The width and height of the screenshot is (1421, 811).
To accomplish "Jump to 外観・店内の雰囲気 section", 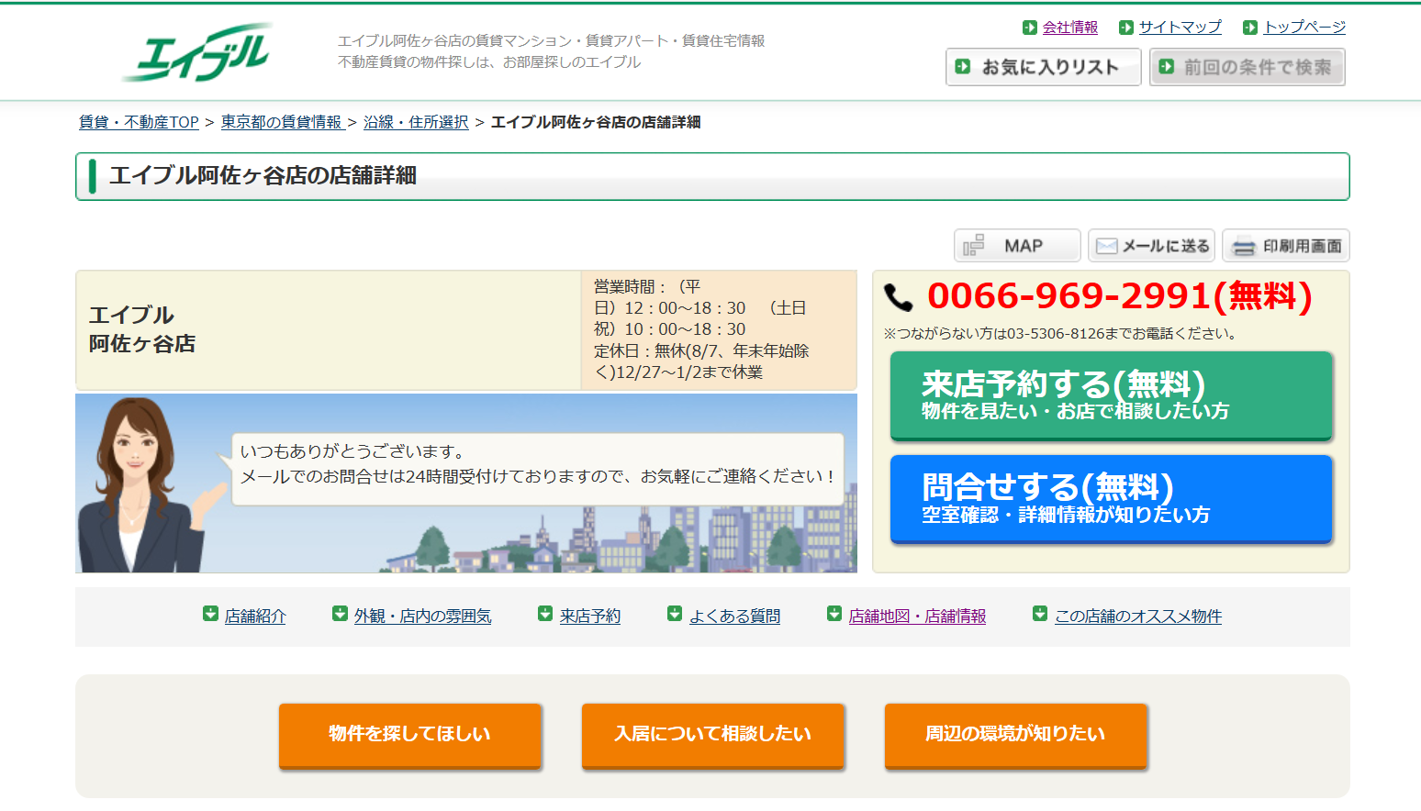I will click(423, 617).
